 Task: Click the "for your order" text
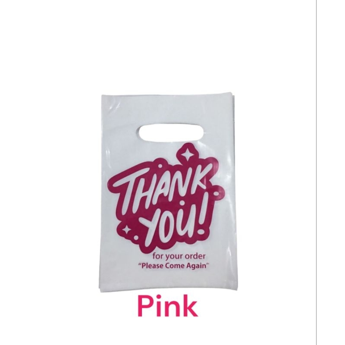[x=179, y=256]
